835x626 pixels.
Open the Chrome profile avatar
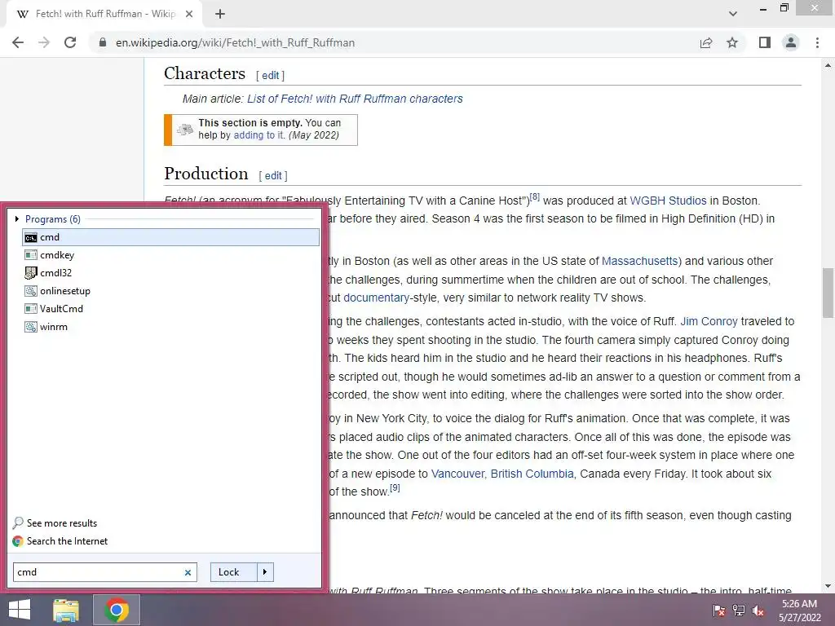pos(791,42)
